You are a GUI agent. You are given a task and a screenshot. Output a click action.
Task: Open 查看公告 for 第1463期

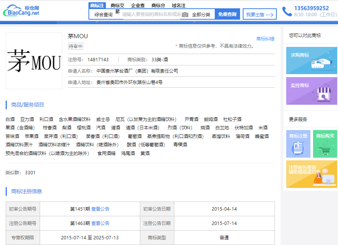point(100,223)
